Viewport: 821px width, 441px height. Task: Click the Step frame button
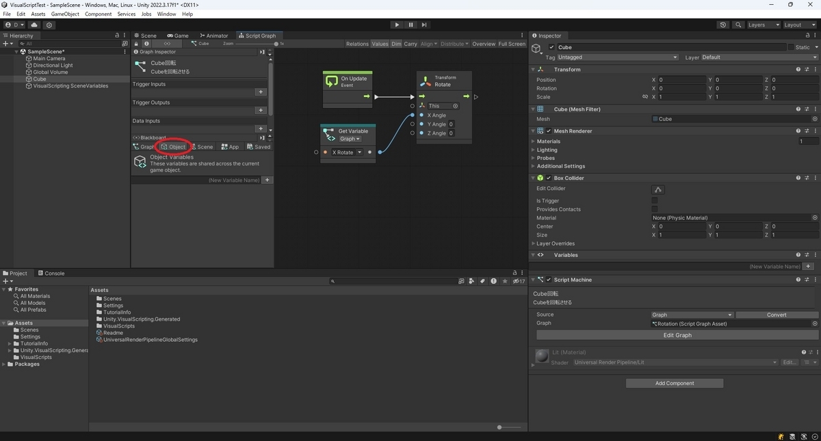coord(424,25)
